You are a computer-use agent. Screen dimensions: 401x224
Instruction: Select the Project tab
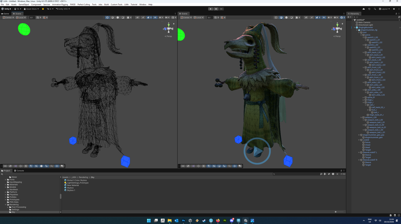point(6,171)
